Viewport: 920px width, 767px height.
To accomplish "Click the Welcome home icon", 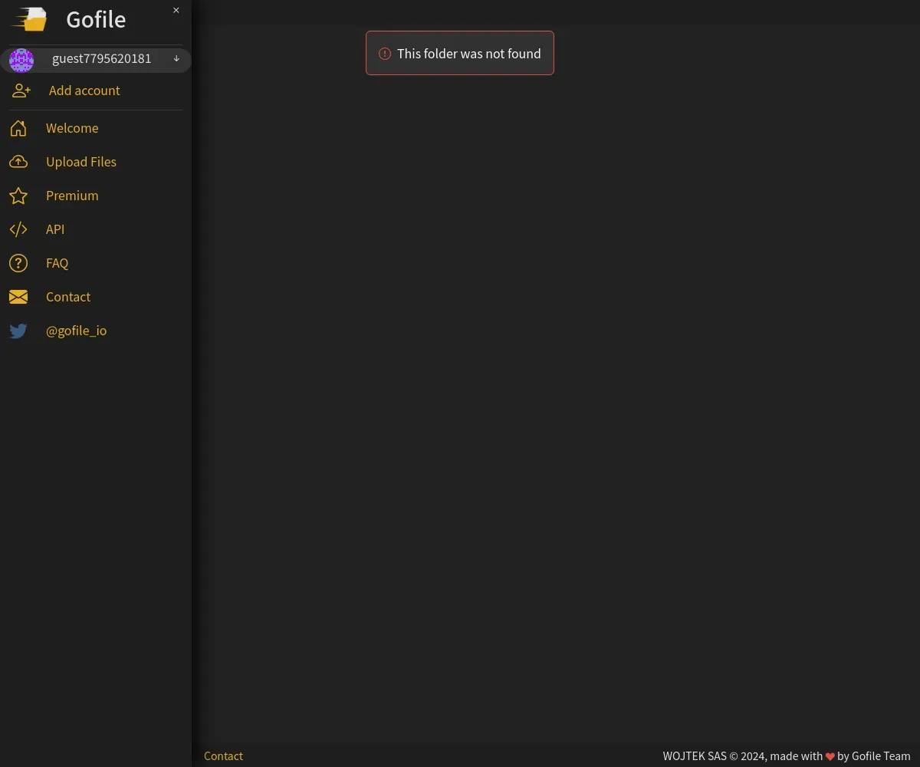I will pyautogui.click(x=18, y=128).
